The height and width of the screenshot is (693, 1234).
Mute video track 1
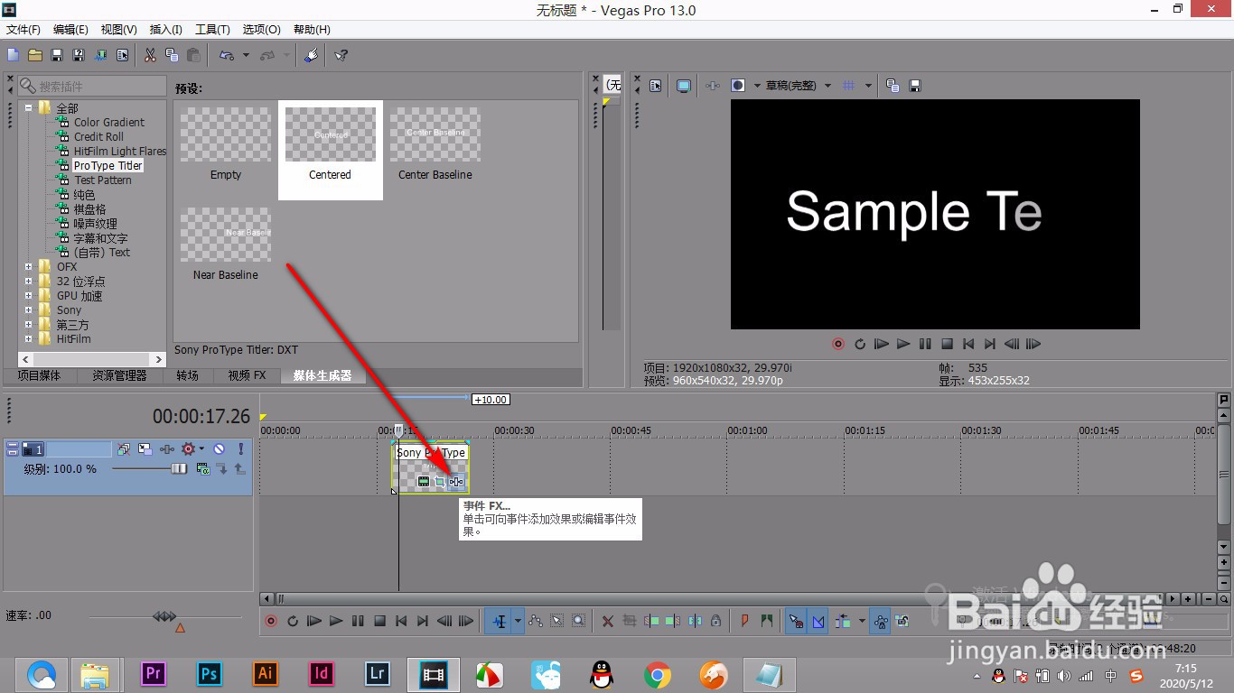click(x=219, y=448)
